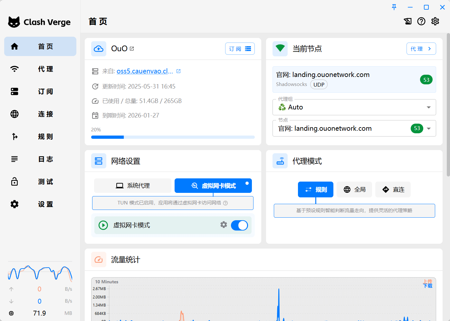The image size is (450, 321).
Task: Open the 日志 logs sidebar page
Action: (40, 159)
